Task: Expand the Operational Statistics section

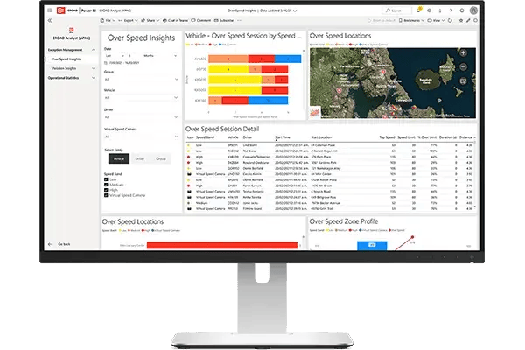Action: pyautogui.click(x=94, y=78)
